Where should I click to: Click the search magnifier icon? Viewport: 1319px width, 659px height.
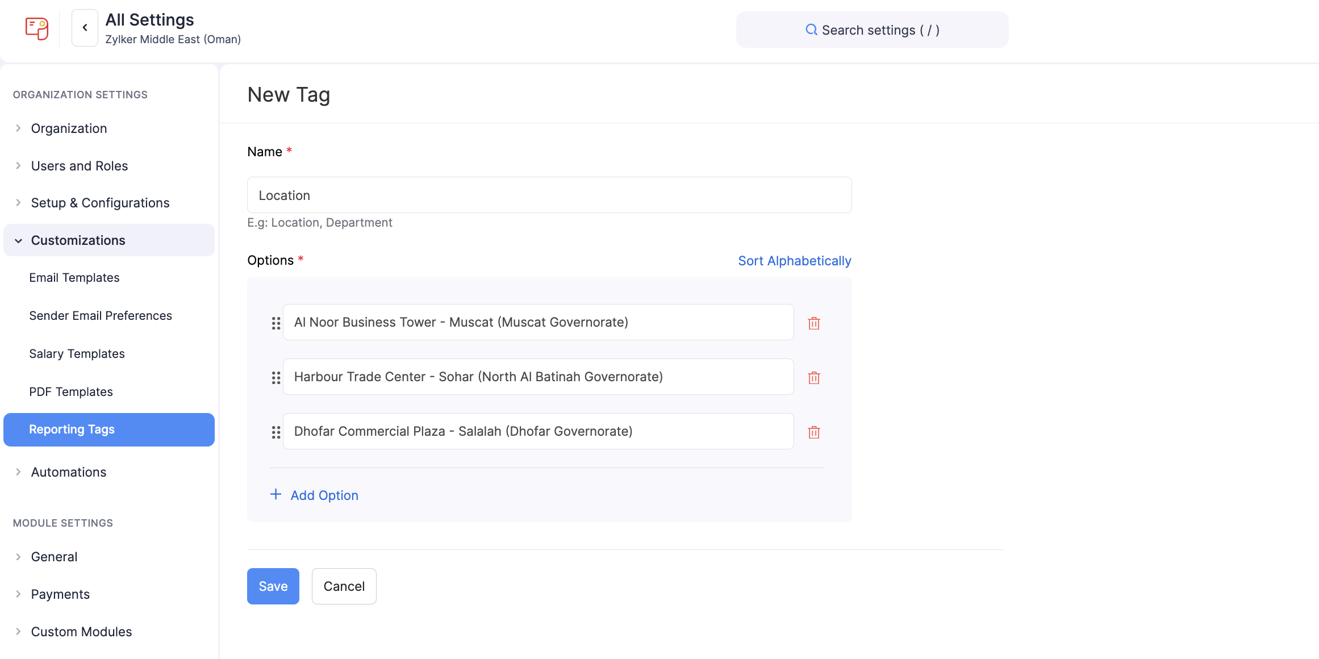click(x=811, y=30)
